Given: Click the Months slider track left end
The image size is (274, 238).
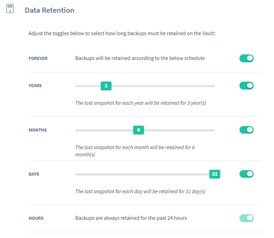Looking at the screenshot, I should [x=78, y=130].
